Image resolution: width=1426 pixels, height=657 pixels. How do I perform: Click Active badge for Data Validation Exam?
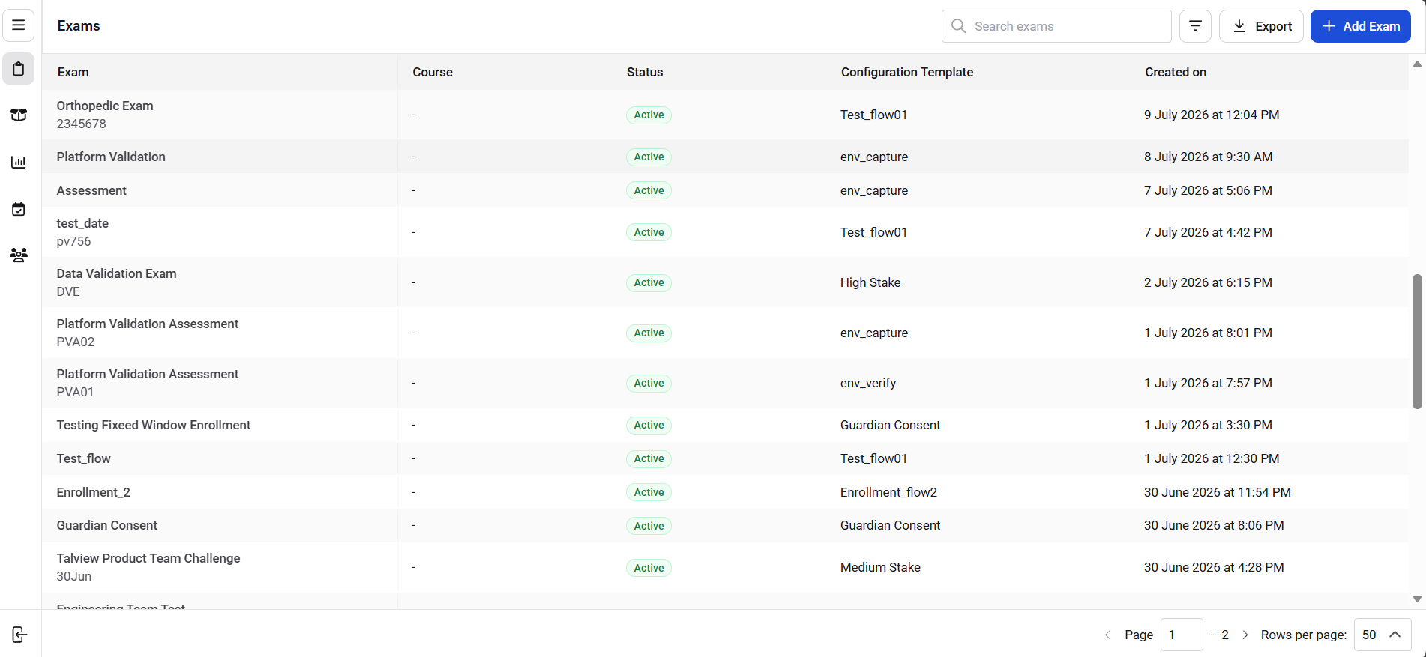coord(649,282)
